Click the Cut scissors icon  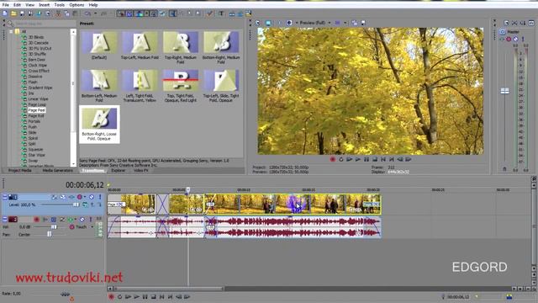[x=58, y=13]
